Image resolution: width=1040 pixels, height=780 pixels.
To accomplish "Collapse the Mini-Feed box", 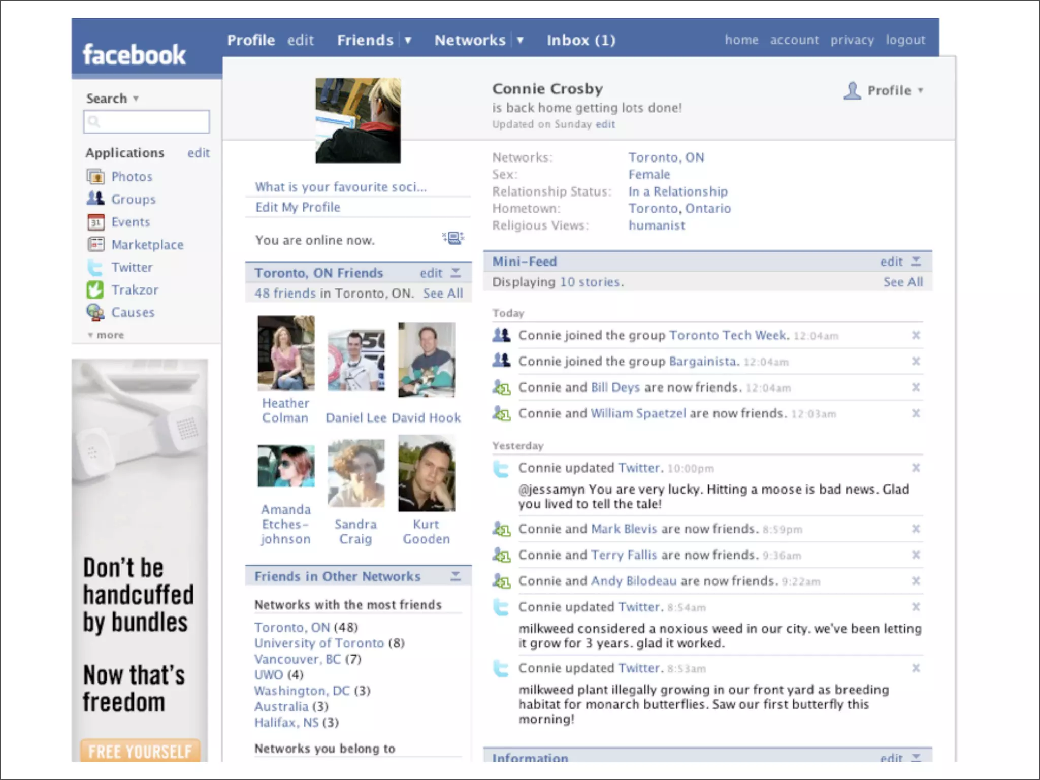I will pyautogui.click(x=916, y=262).
